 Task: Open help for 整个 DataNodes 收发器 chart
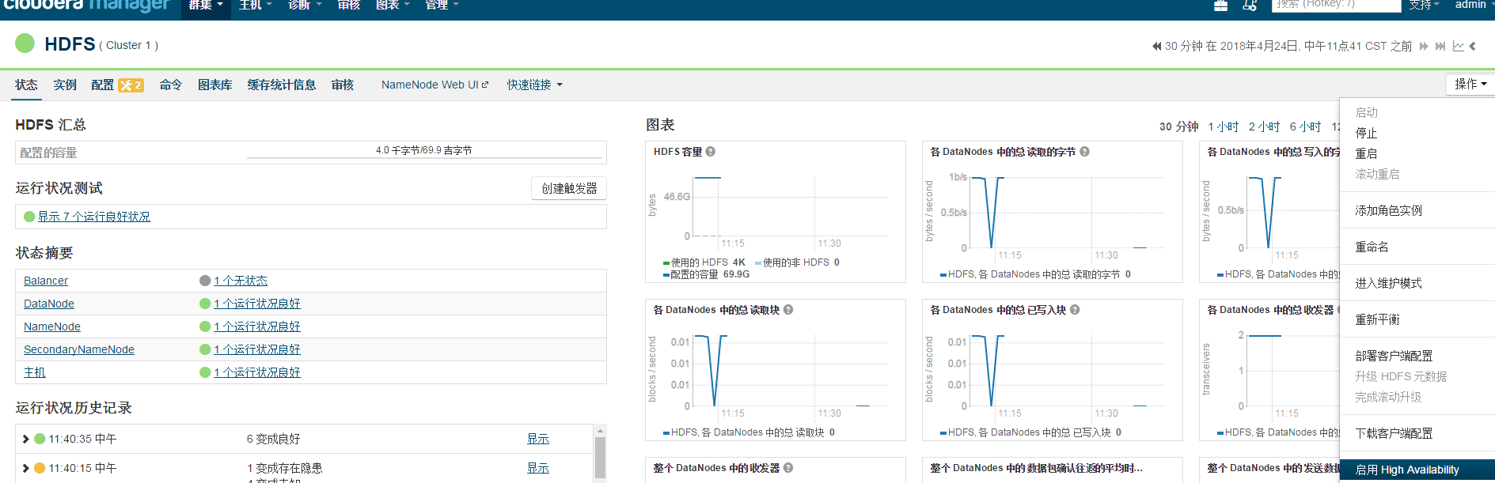pyautogui.click(x=788, y=468)
